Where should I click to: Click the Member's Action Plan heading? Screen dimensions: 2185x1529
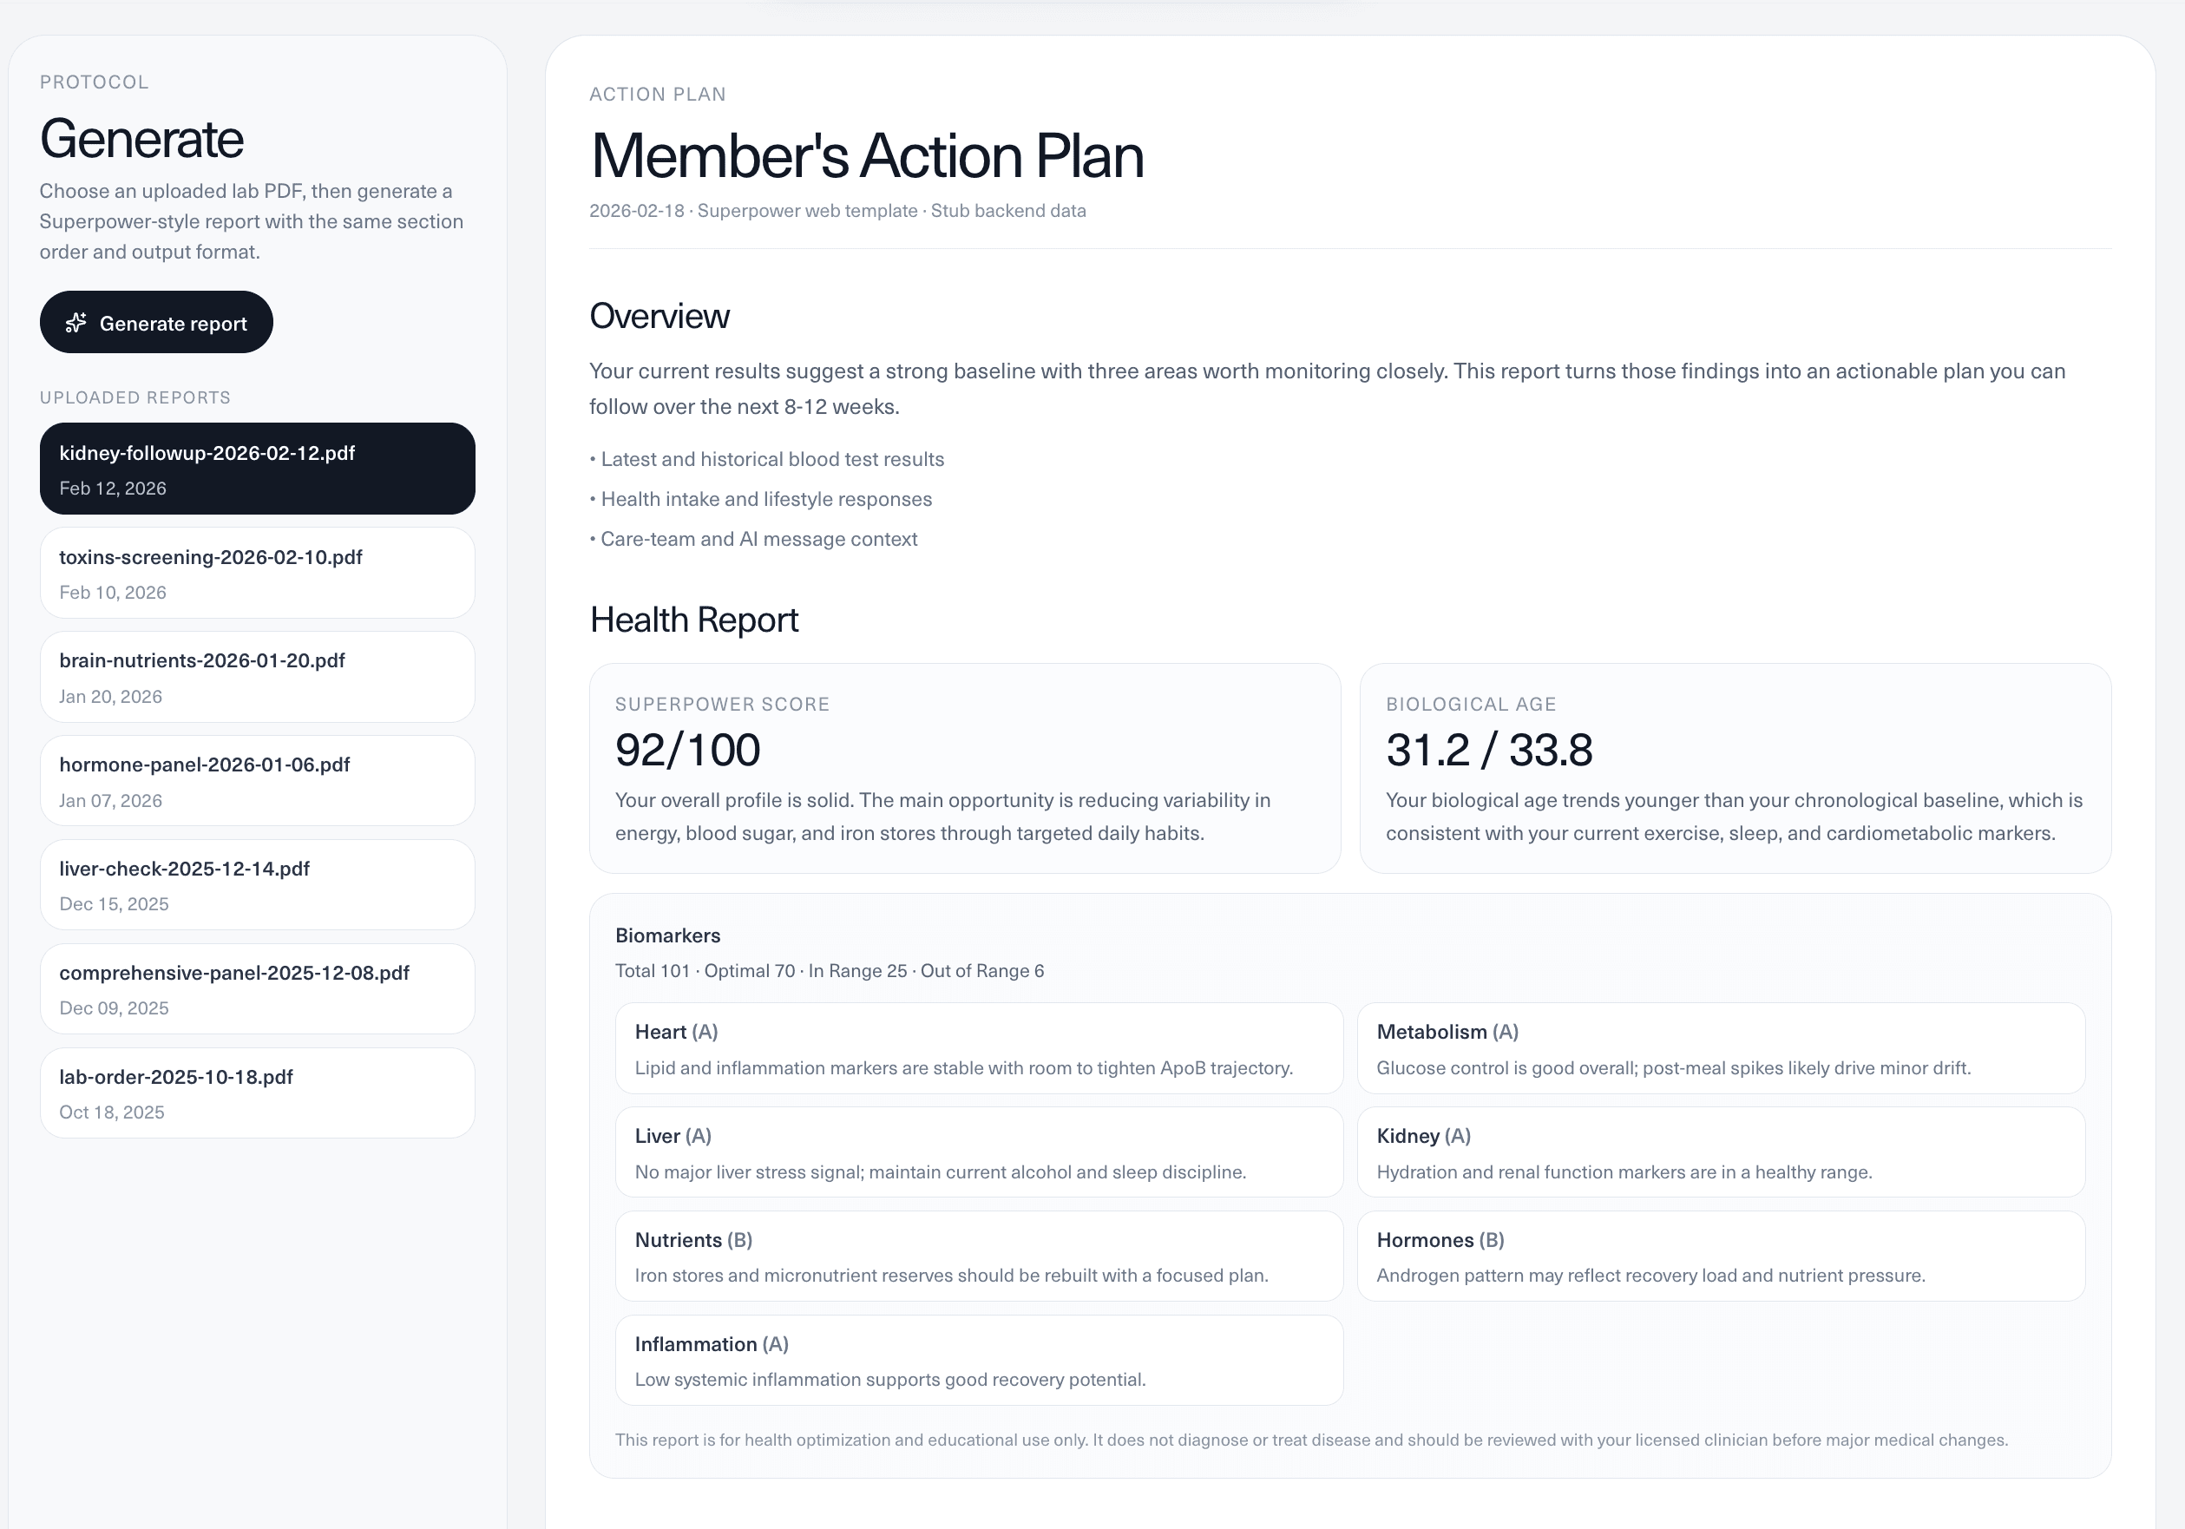866,156
